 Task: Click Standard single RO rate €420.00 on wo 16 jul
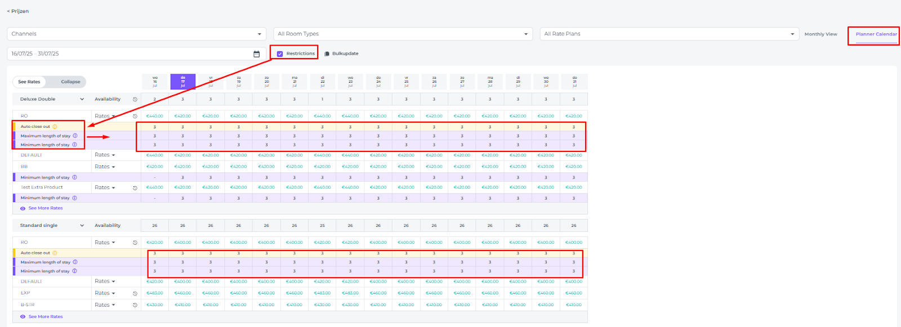click(155, 243)
